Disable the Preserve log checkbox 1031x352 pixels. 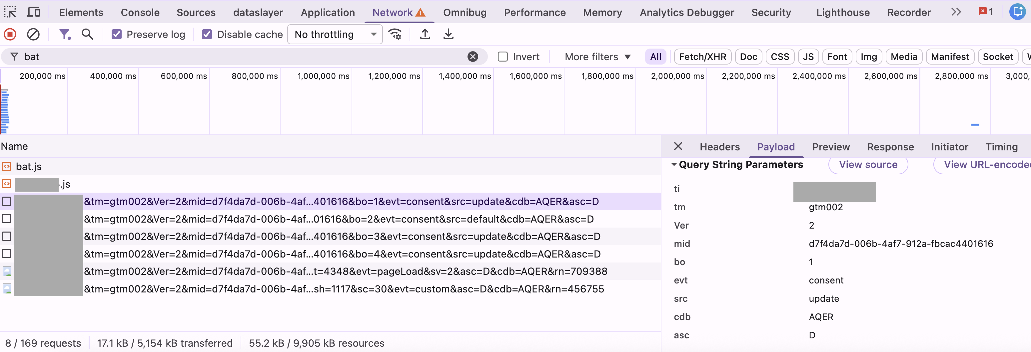point(117,34)
